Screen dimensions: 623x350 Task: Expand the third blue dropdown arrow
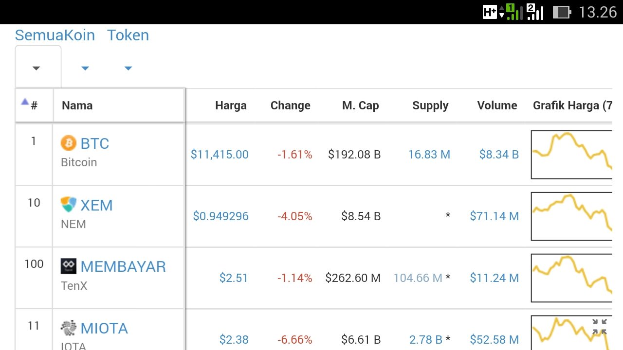pyautogui.click(x=128, y=68)
